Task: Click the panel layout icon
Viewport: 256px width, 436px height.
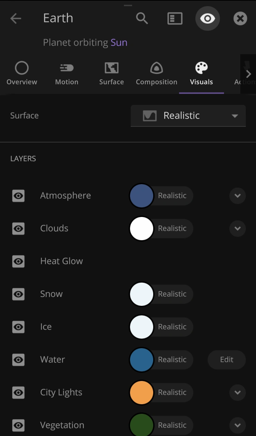Action: click(x=175, y=18)
